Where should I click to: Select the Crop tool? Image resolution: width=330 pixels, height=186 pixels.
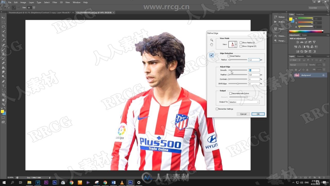pos(3,36)
